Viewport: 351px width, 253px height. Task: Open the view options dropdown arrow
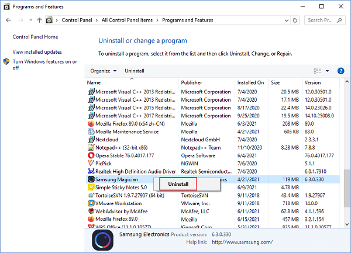(326, 71)
